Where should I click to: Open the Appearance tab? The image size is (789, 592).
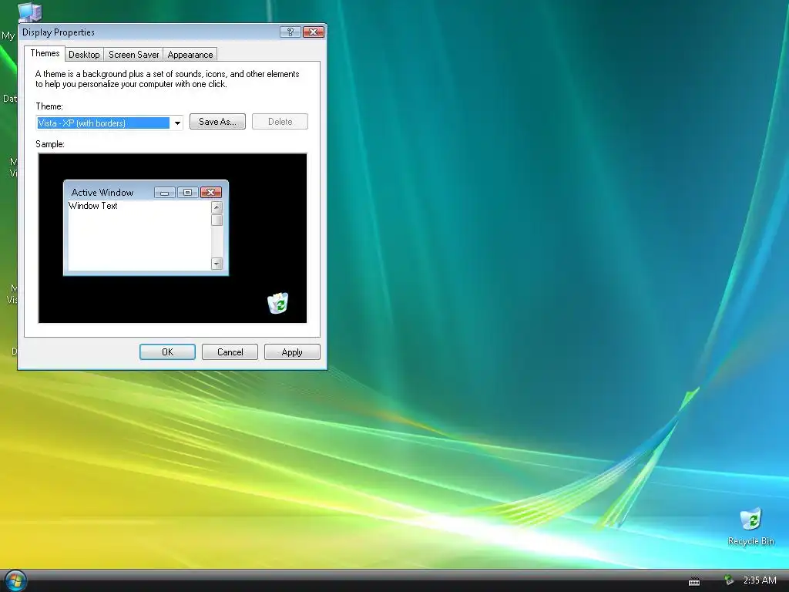click(x=190, y=55)
